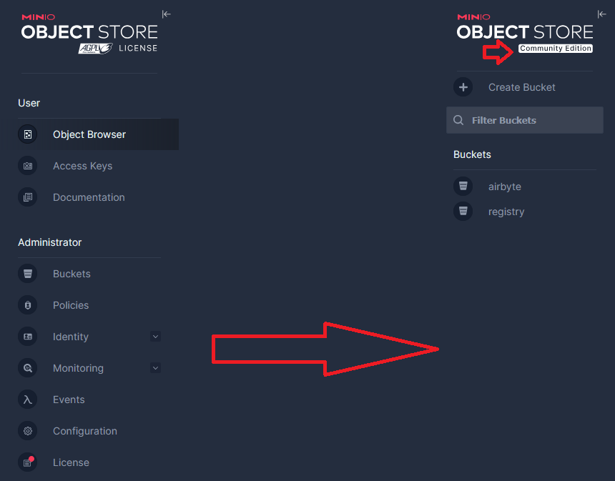Viewport: 615px width, 481px height.
Task: Open the License joystick icon with notification dot
Action: pyautogui.click(x=27, y=462)
